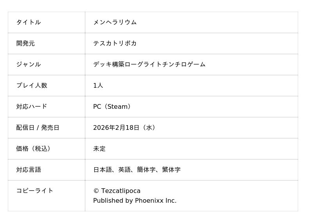Click the Published by Phoenixx Inc. line
The image size is (313, 223).
tap(135, 201)
